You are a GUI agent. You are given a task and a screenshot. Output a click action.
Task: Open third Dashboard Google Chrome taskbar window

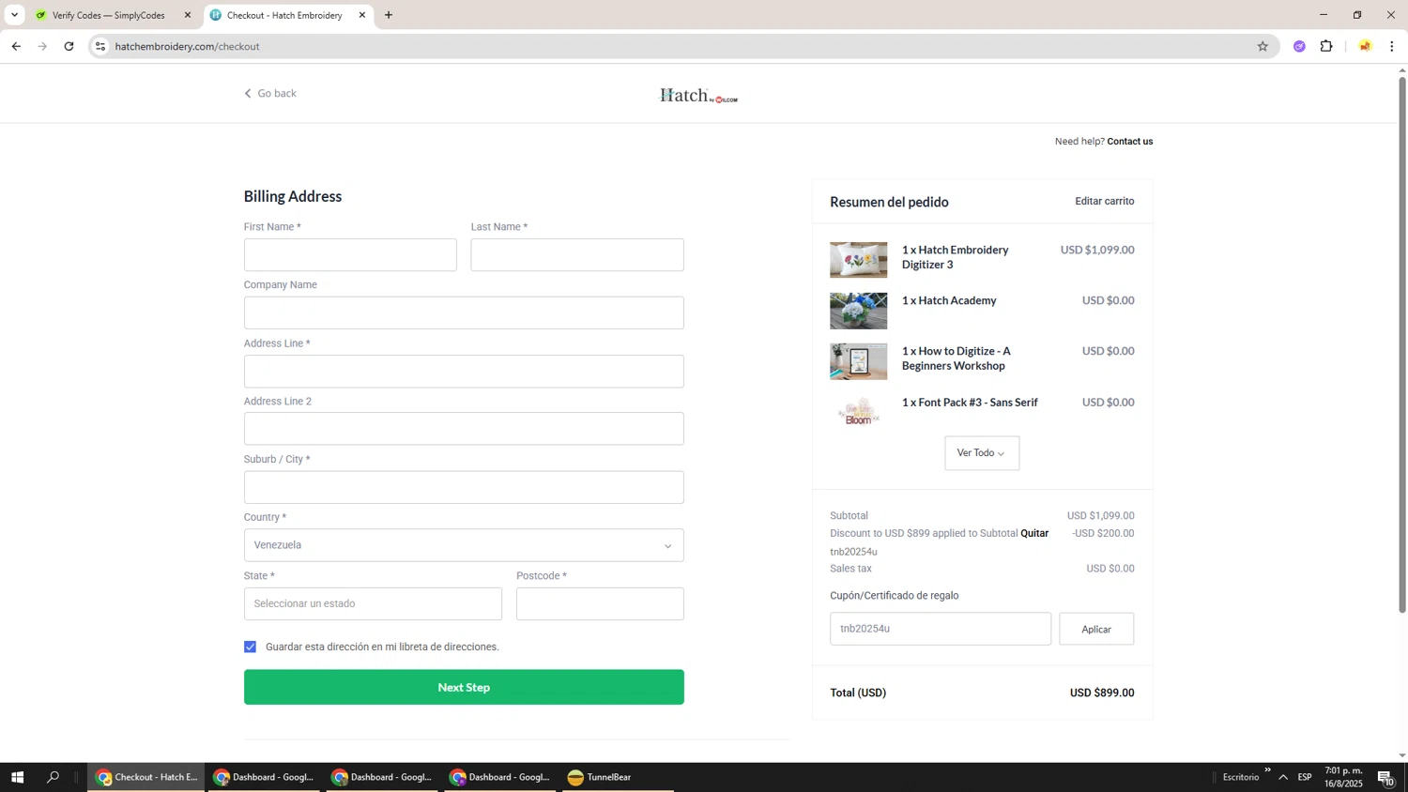click(x=500, y=777)
